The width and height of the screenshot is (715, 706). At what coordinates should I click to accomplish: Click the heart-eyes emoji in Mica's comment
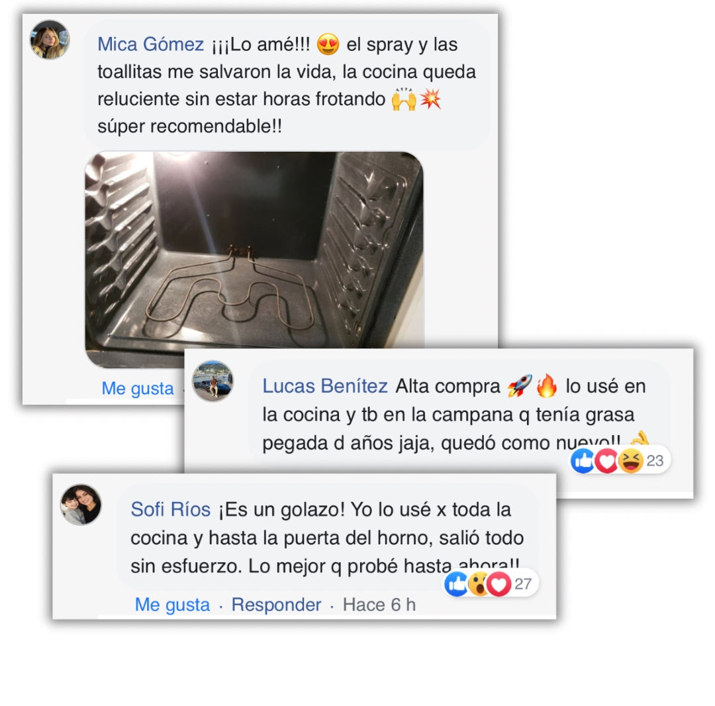[328, 44]
